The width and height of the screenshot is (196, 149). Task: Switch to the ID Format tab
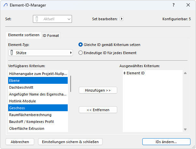click(51, 35)
